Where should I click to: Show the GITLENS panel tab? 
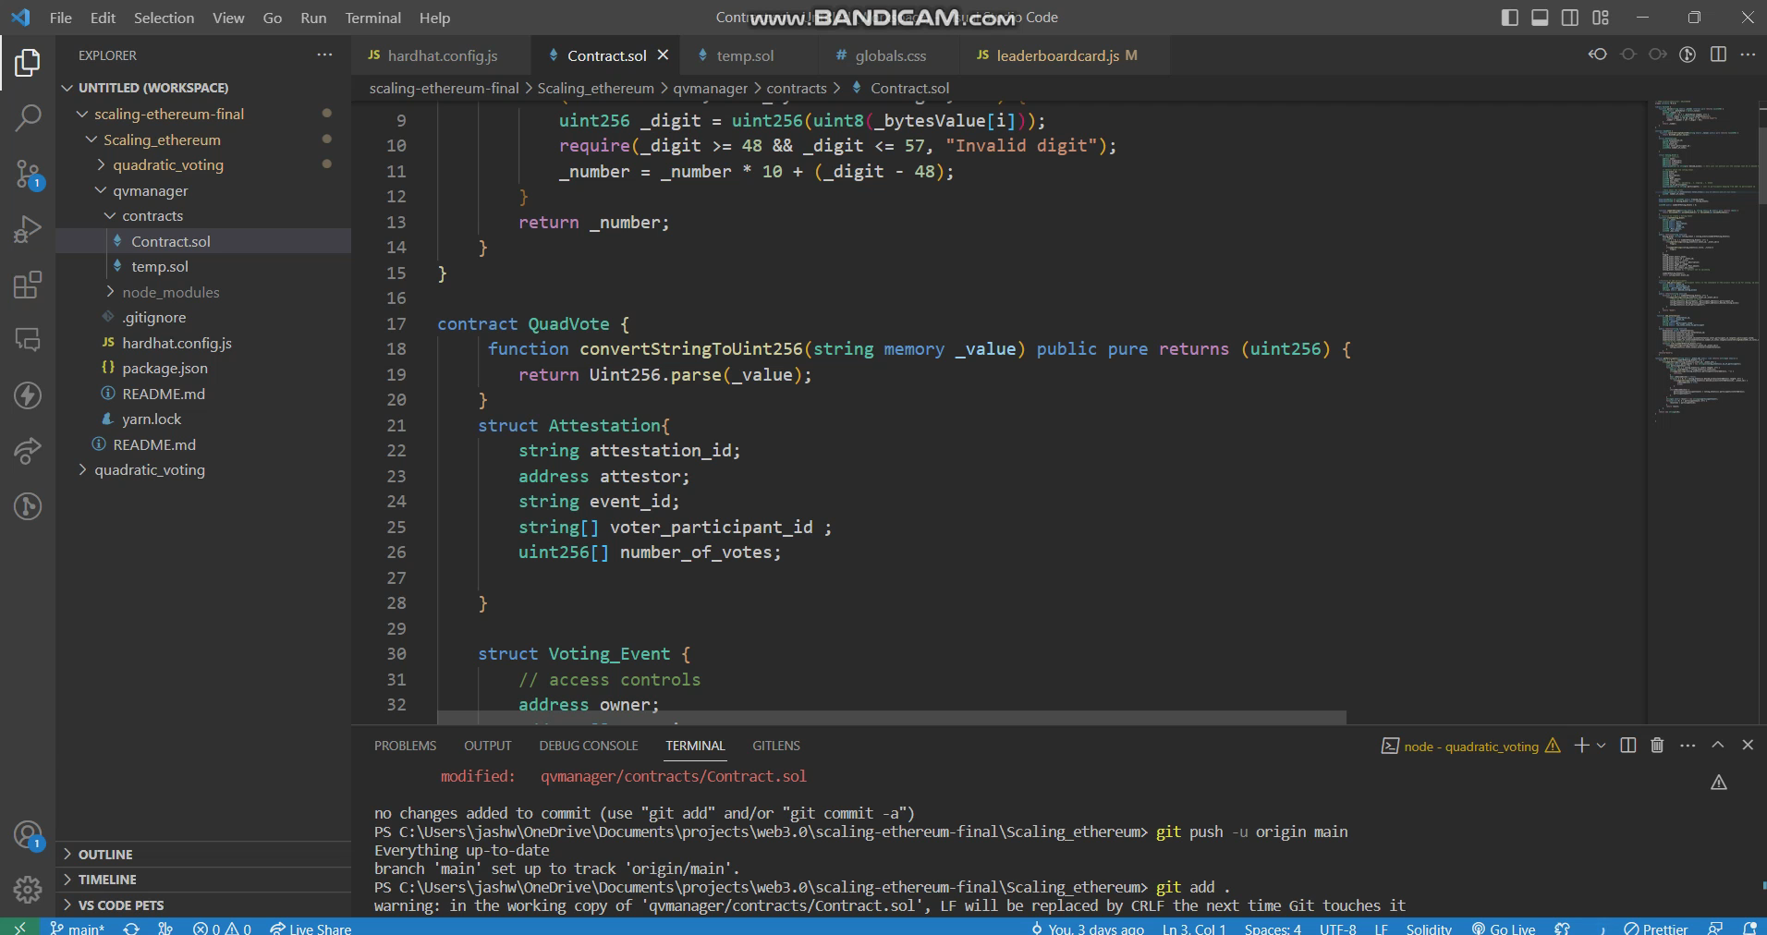coord(776,746)
